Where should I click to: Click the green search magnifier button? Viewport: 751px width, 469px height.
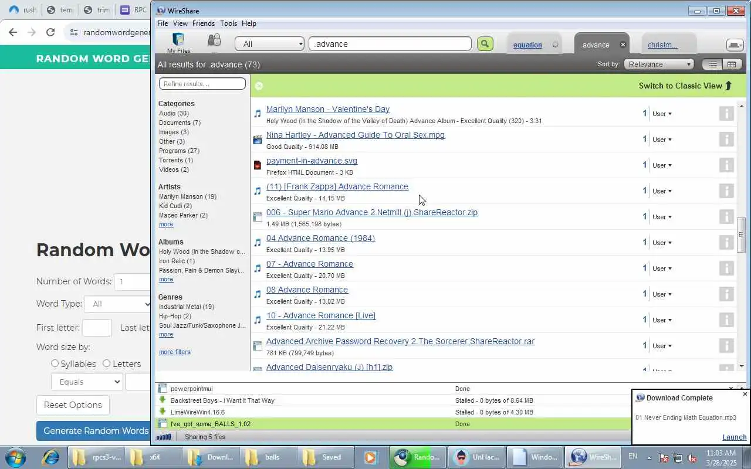pyautogui.click(x=485, y=44)
